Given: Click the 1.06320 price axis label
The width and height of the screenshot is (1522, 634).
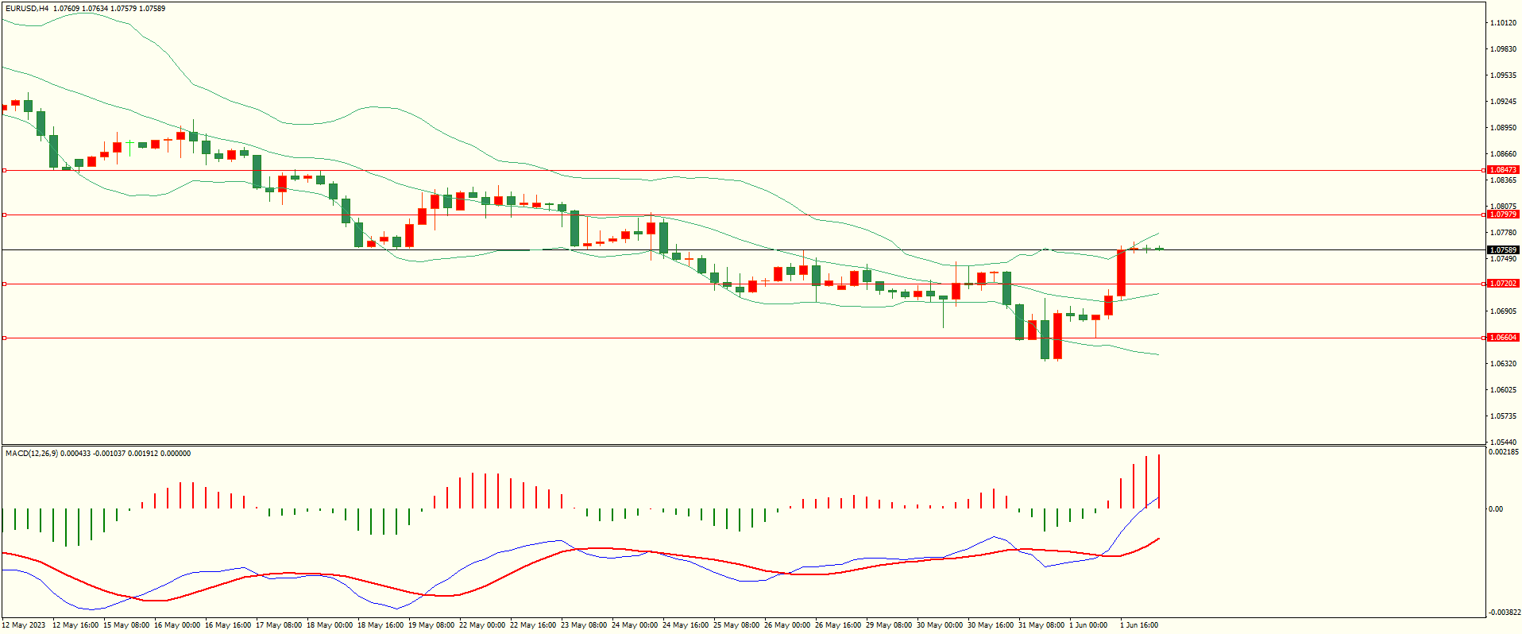Looking at the screenshot, I should [x=1503, y=364].
